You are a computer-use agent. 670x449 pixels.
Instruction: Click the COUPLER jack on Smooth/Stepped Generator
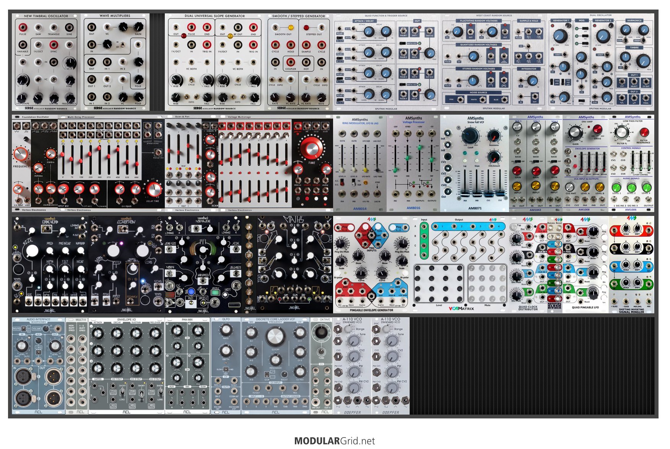coord(291,62)
